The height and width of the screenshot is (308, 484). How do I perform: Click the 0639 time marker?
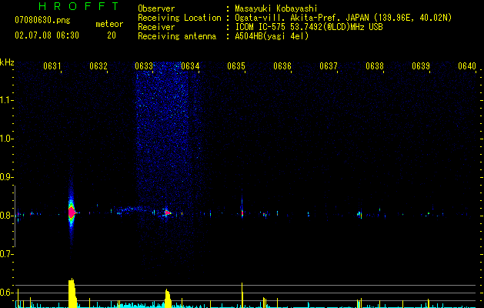[x=421, y=66]
